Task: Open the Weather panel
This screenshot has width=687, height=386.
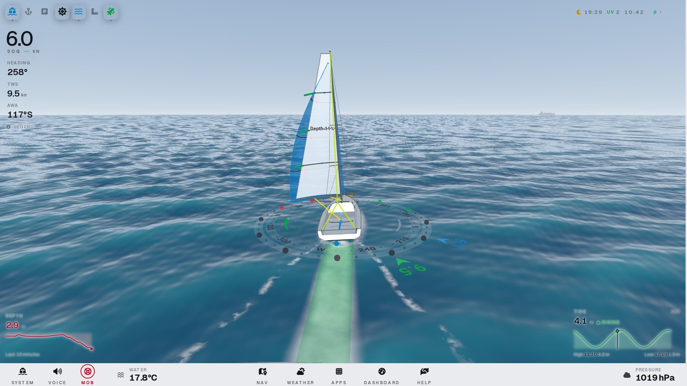Action: click(x=301, y=375)
